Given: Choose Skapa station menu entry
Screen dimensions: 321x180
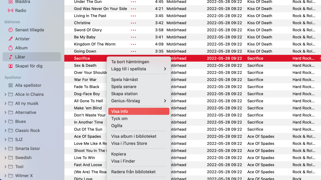Looking at the screenshot, I should 139,94.
